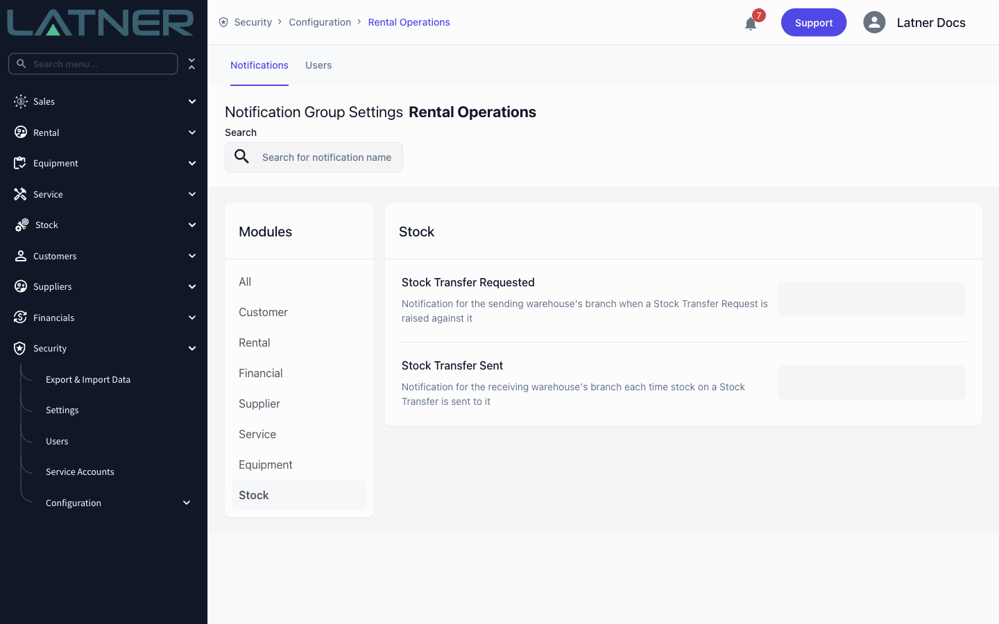Select the Equipment module

299,465
